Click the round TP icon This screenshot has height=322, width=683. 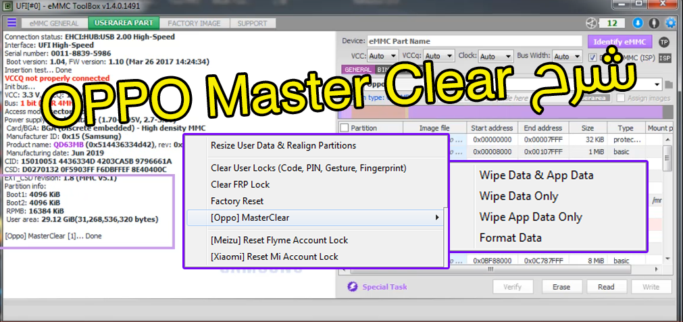pyautogui.click(x=663, y=42)
